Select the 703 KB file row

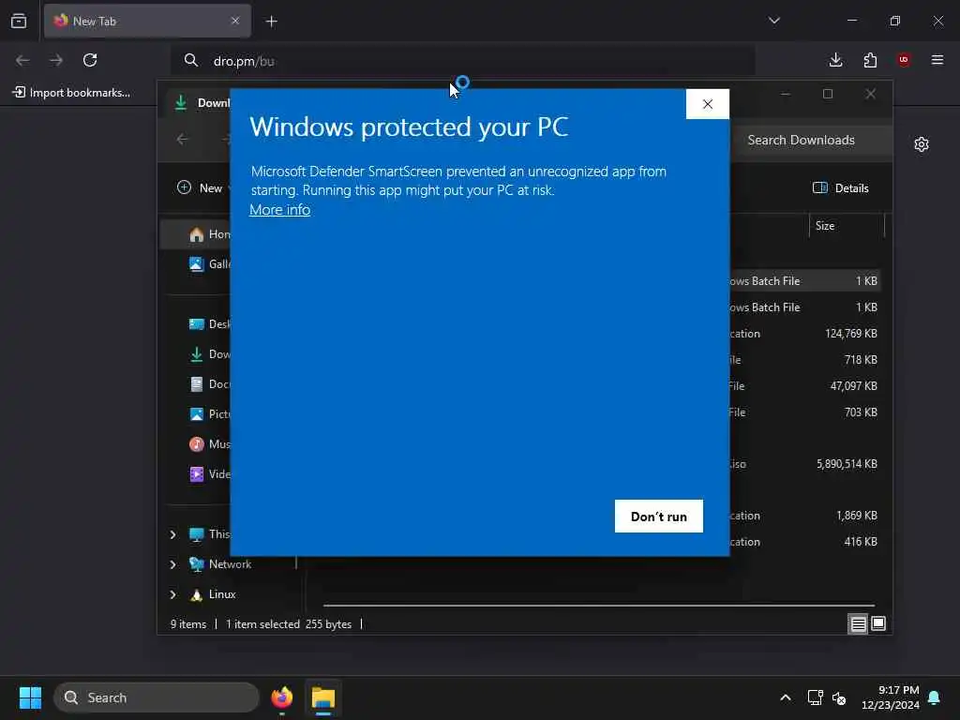coord(803,412)
